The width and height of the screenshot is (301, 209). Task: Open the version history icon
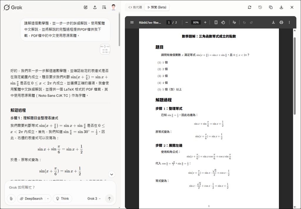[260, 7]
